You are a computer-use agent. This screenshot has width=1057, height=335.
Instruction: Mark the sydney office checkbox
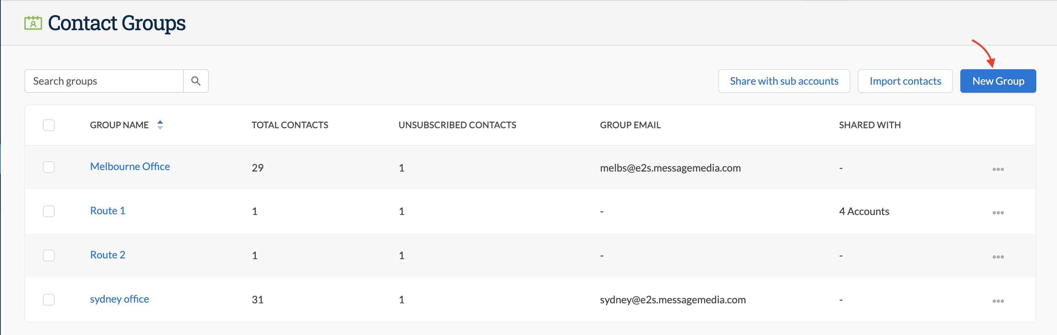49,300
